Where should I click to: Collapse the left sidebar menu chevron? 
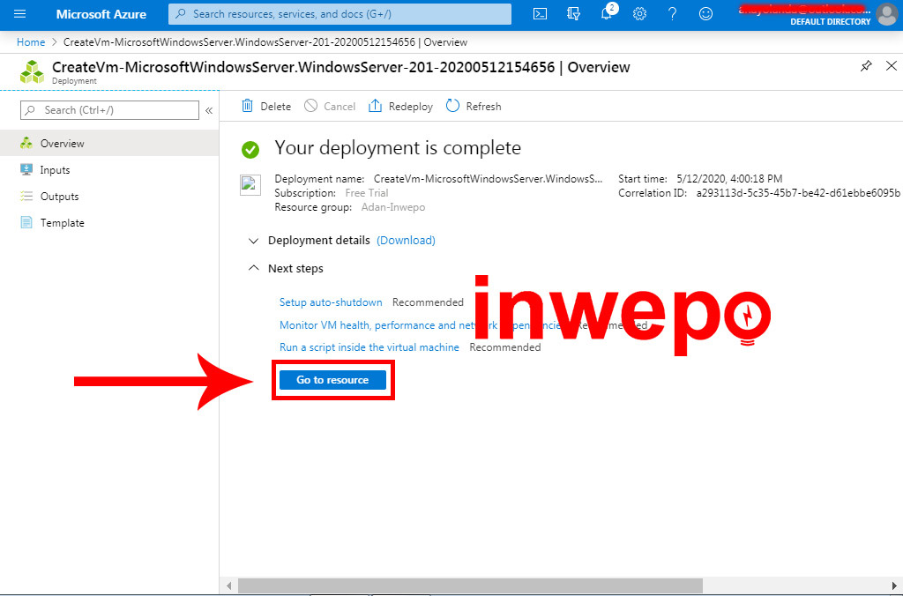point(209,110)
